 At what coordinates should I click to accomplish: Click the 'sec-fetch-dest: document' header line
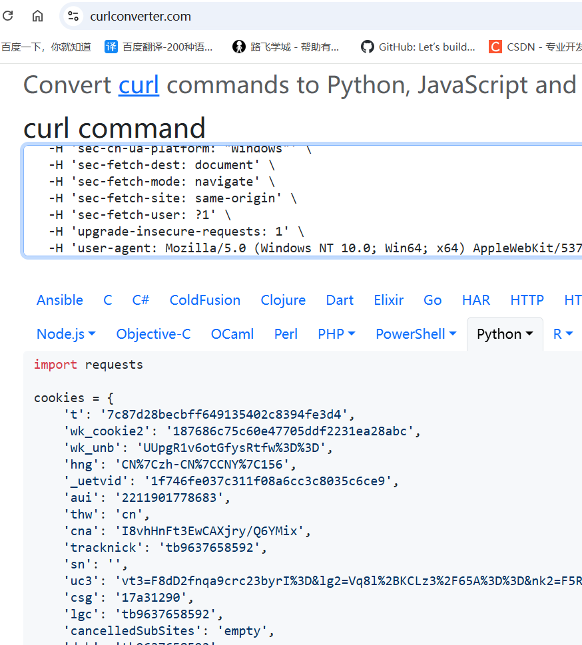161,165
